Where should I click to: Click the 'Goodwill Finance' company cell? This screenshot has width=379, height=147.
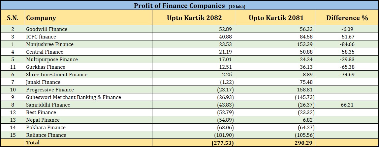47,29
